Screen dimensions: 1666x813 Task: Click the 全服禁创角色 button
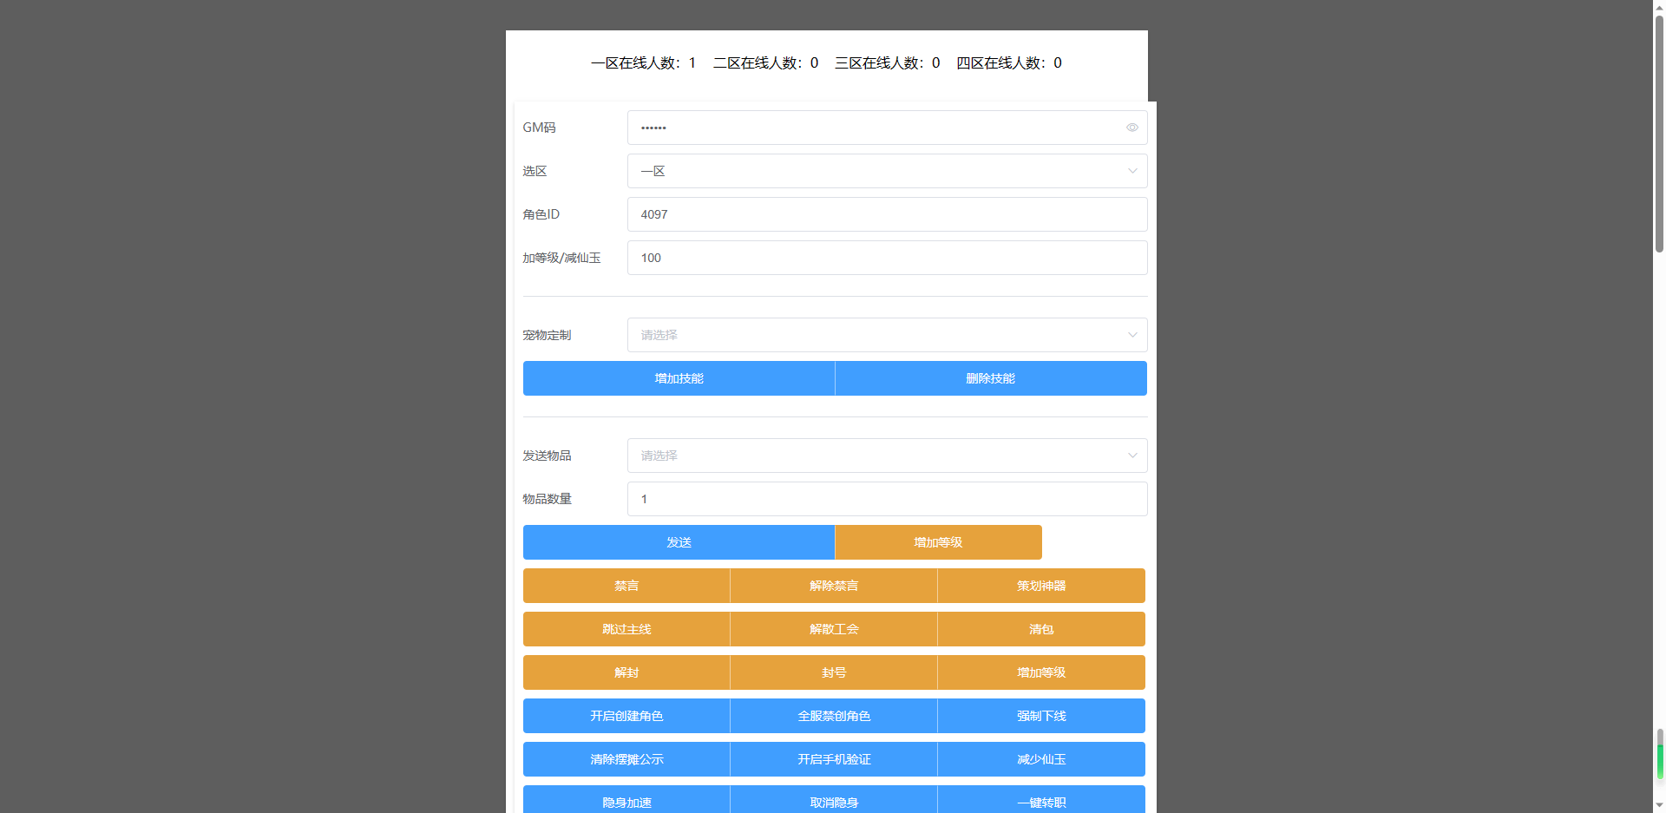[834, 716]
